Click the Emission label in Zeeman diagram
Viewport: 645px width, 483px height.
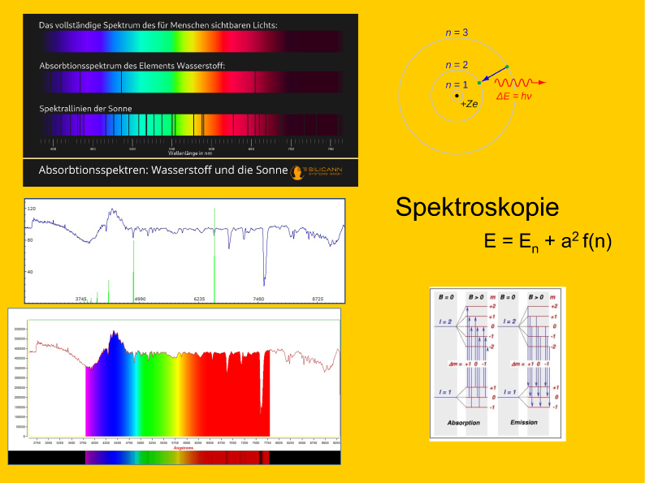523,423
